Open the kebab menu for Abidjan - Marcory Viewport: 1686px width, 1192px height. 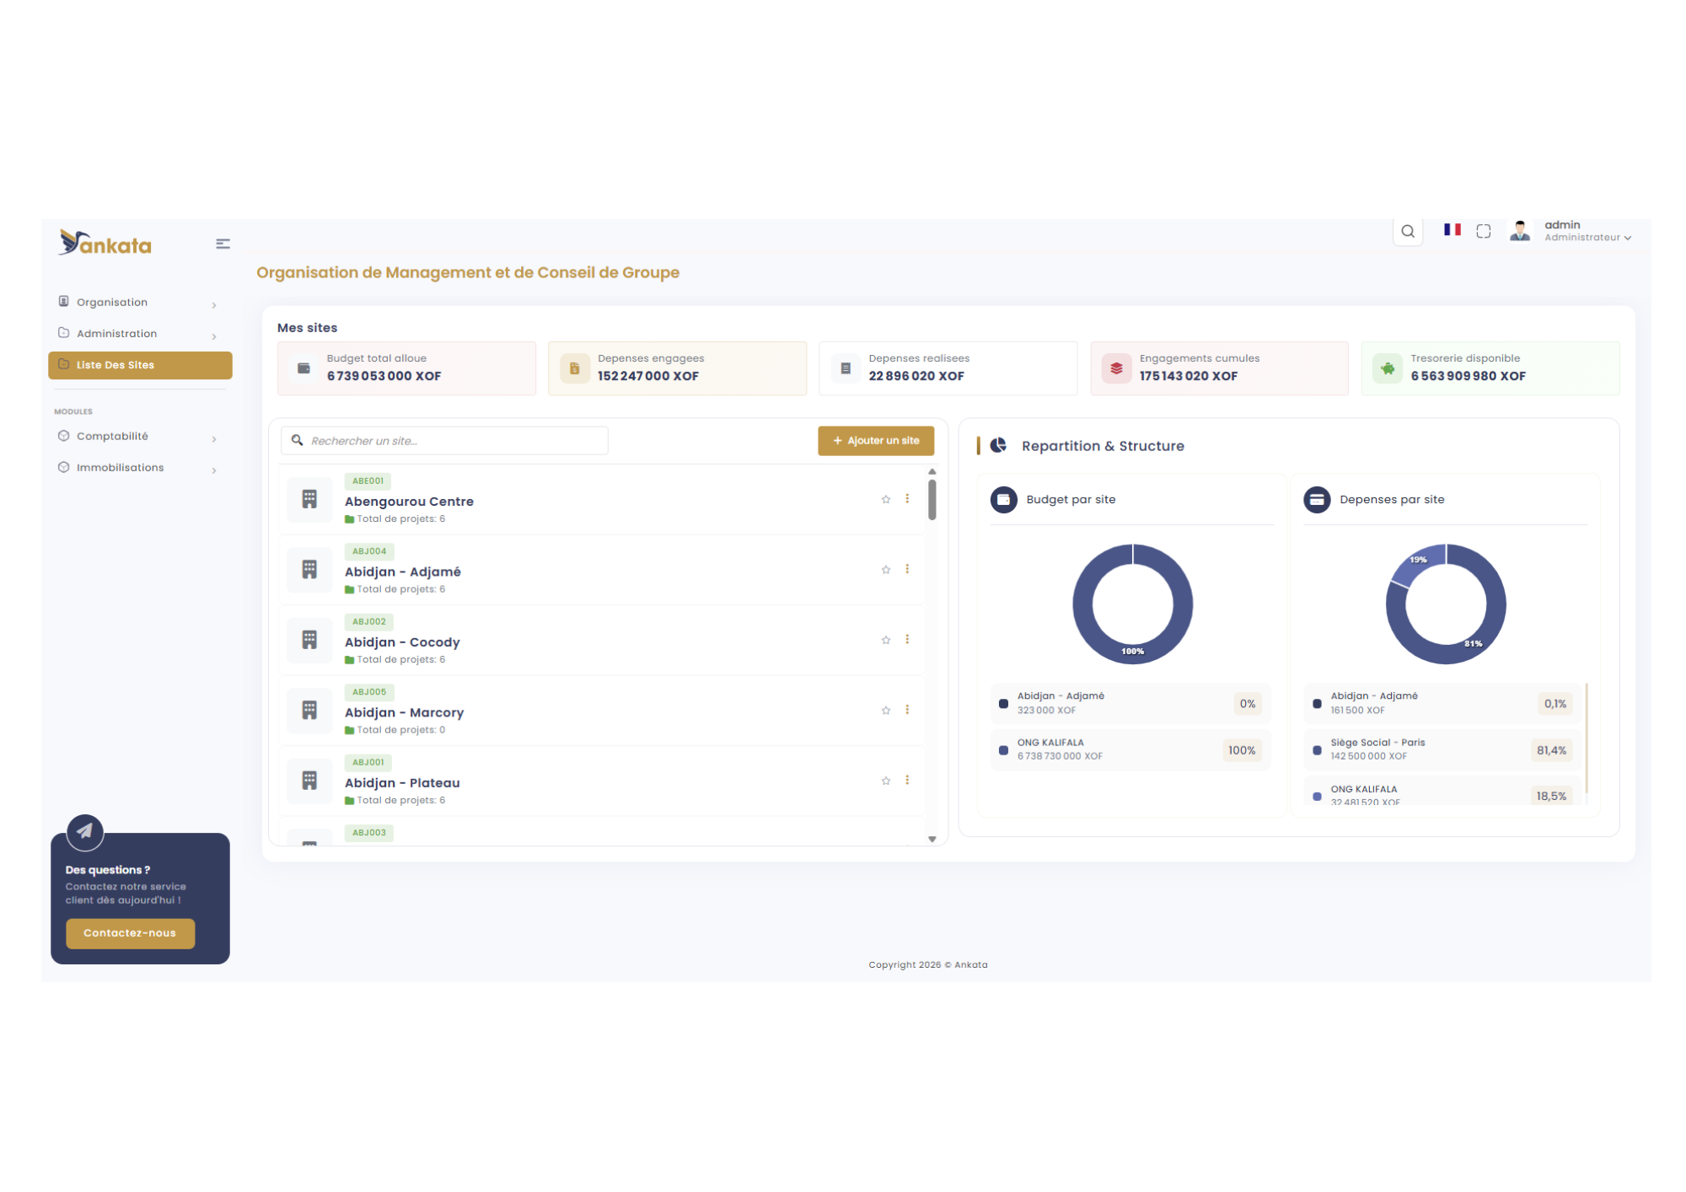[x=907, y=710]
